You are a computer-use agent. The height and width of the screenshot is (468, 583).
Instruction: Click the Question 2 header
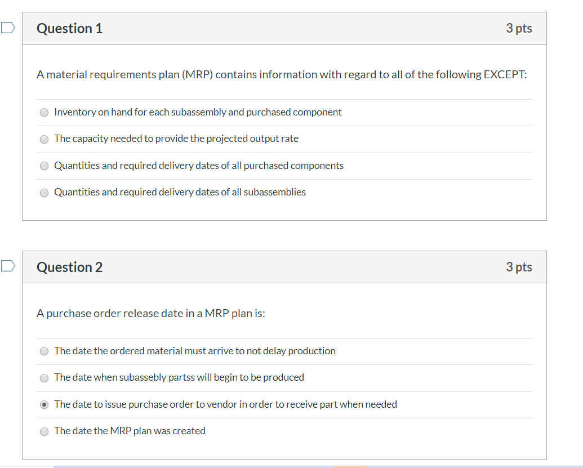(69, 267)
